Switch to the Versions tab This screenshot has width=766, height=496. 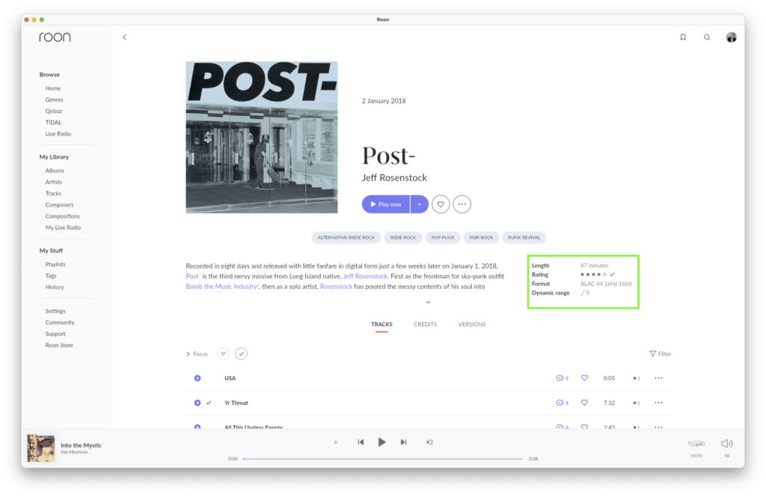point(472,325)
